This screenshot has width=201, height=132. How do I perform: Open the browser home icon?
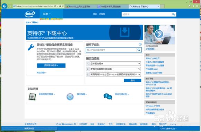pyautogui.click(x=189, y=6)
